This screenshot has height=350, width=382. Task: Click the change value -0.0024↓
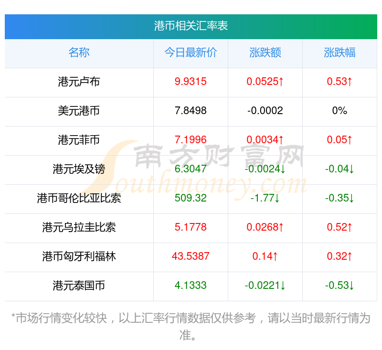265,169
